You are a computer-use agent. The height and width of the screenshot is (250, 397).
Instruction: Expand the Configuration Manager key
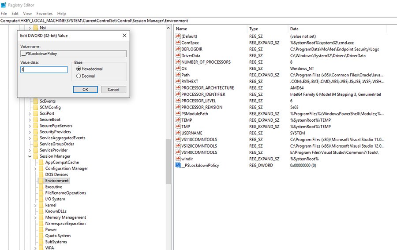[x=35, y=169]
